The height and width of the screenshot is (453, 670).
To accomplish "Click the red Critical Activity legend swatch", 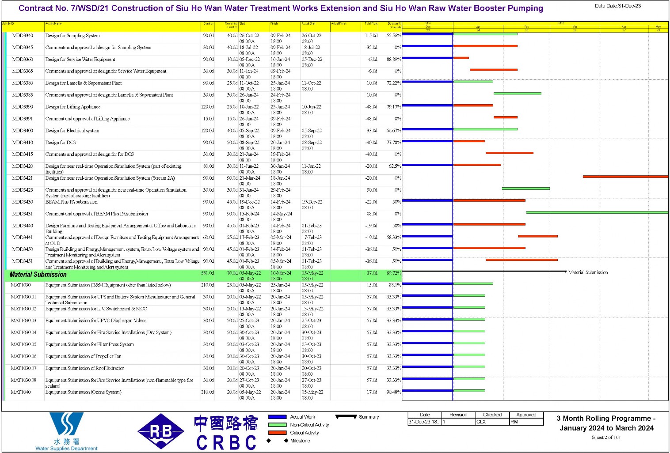I will click(278, 433).
